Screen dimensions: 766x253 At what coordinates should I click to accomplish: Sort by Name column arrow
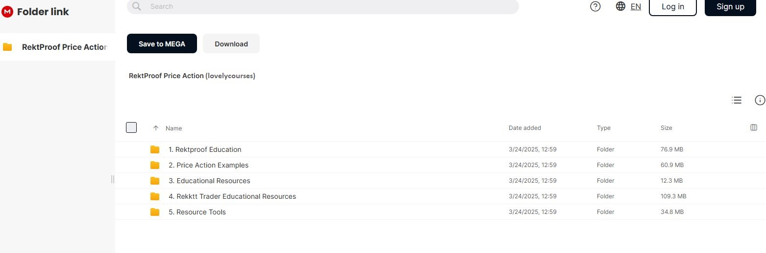click(156, 128)
